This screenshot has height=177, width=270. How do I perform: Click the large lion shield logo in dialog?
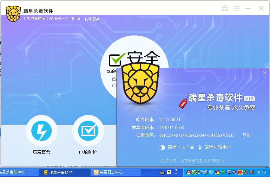coord(140,83)
